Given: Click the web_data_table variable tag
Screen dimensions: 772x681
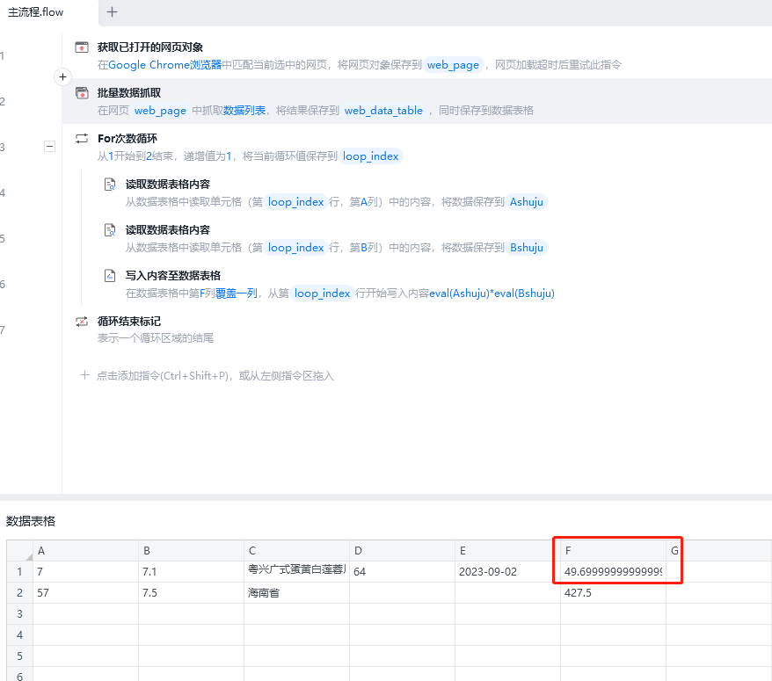Looking at the screenshot, I should (x=383, y=111).
